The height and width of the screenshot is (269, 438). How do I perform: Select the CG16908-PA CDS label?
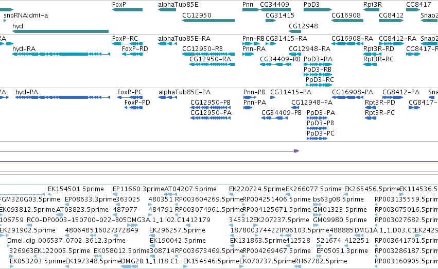pos(353,92)
